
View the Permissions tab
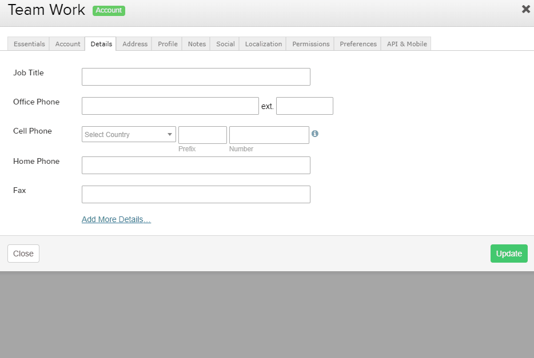[310, 44]
